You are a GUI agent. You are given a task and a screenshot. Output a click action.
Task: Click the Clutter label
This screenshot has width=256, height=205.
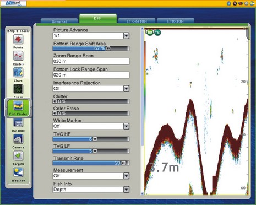[61, 96]
